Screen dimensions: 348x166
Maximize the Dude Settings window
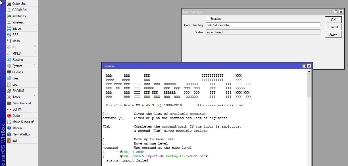tap(336, 12)
